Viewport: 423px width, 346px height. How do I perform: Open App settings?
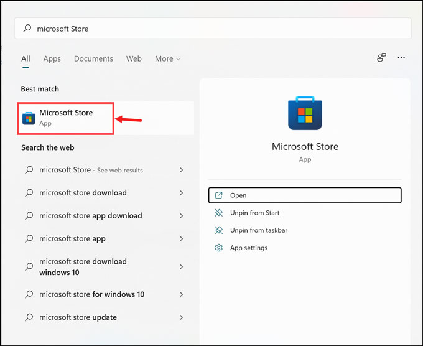click(x=305, y=248)
